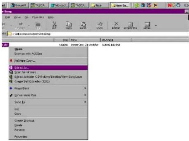
Task: Choose NetNigre Copy in the context menu
Action: pyautogui.click(x=25, y=61)
